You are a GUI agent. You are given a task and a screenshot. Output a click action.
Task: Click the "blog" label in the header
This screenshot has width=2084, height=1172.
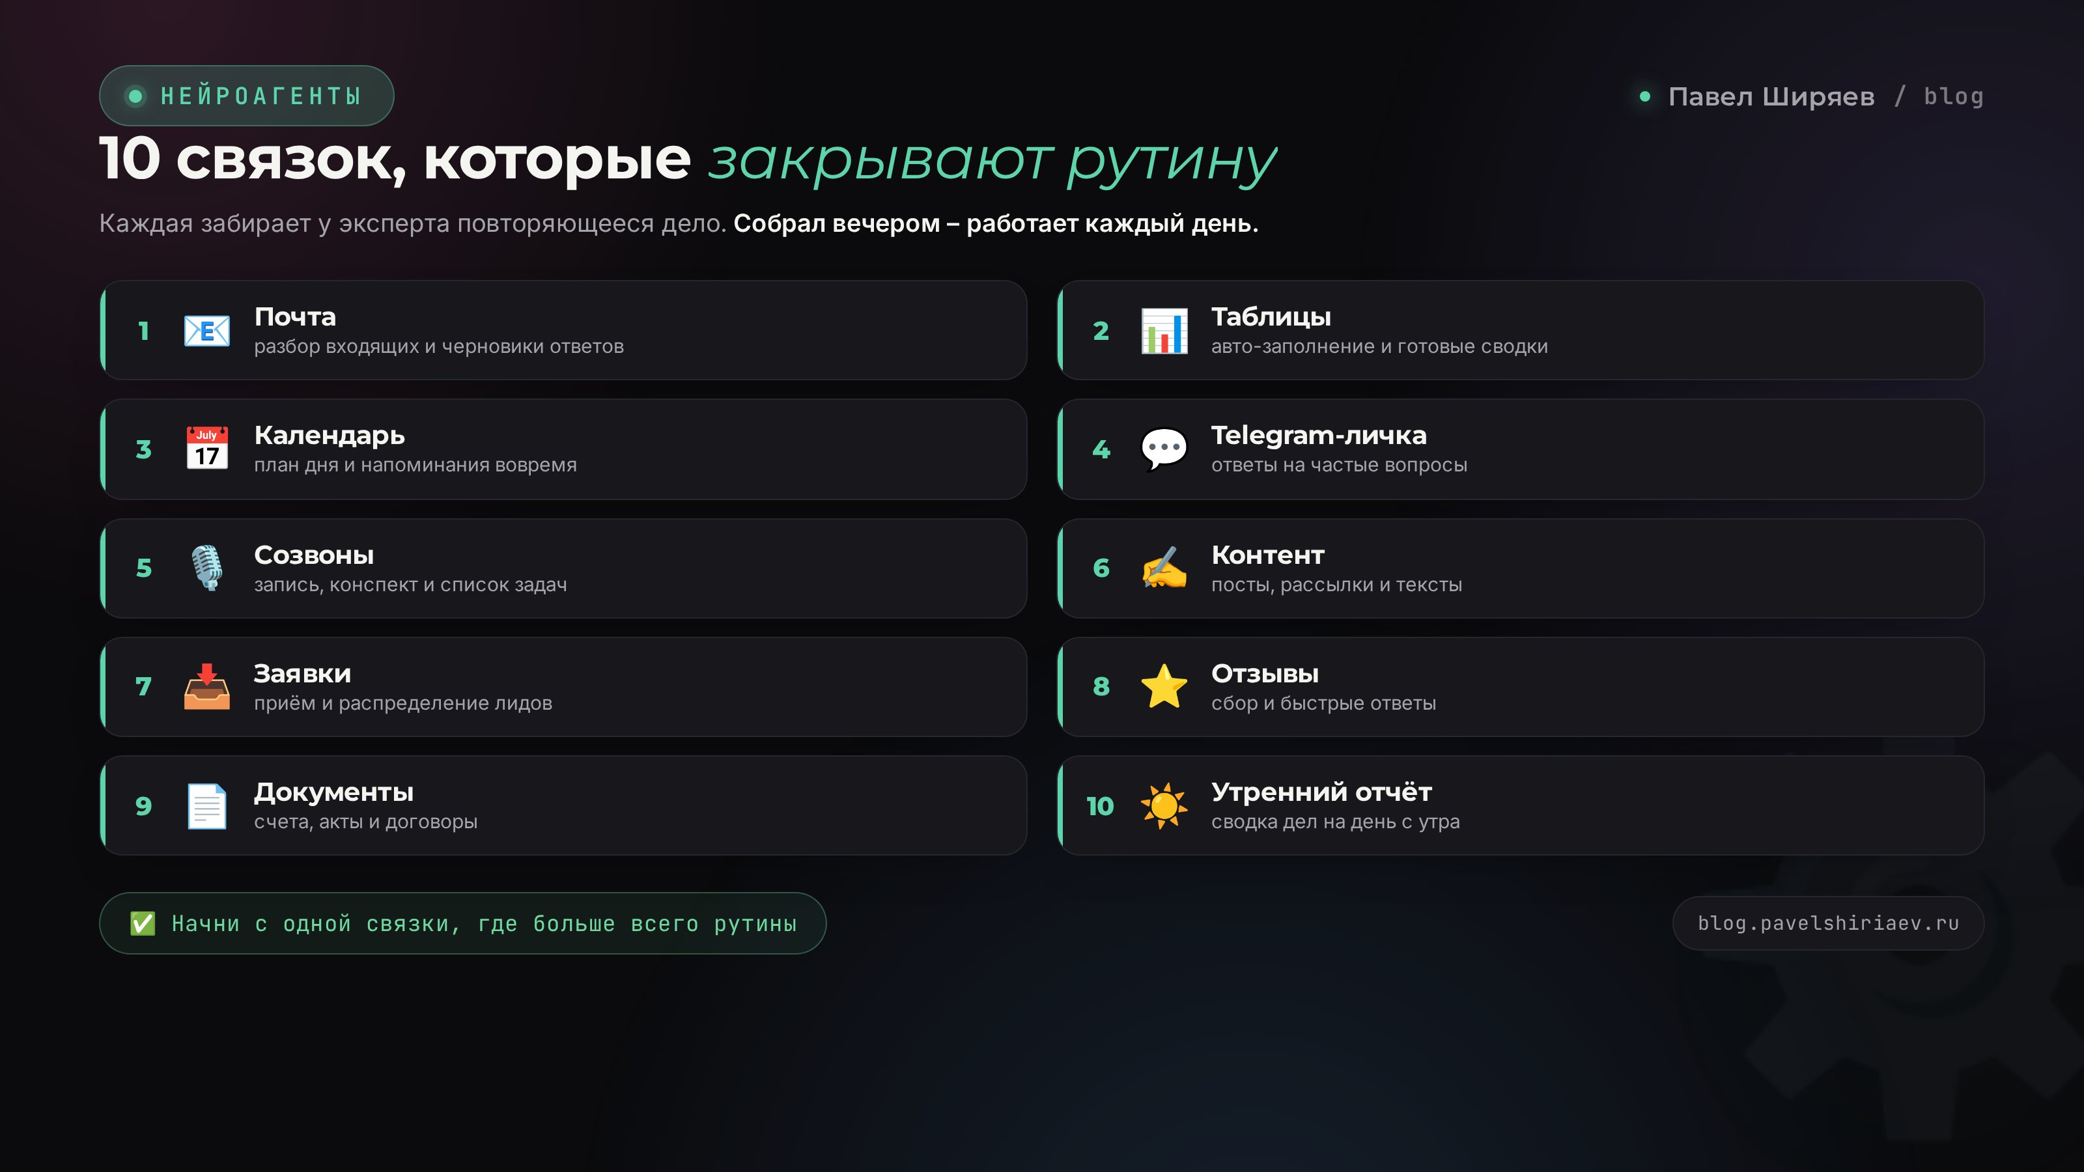[1953, 96]
